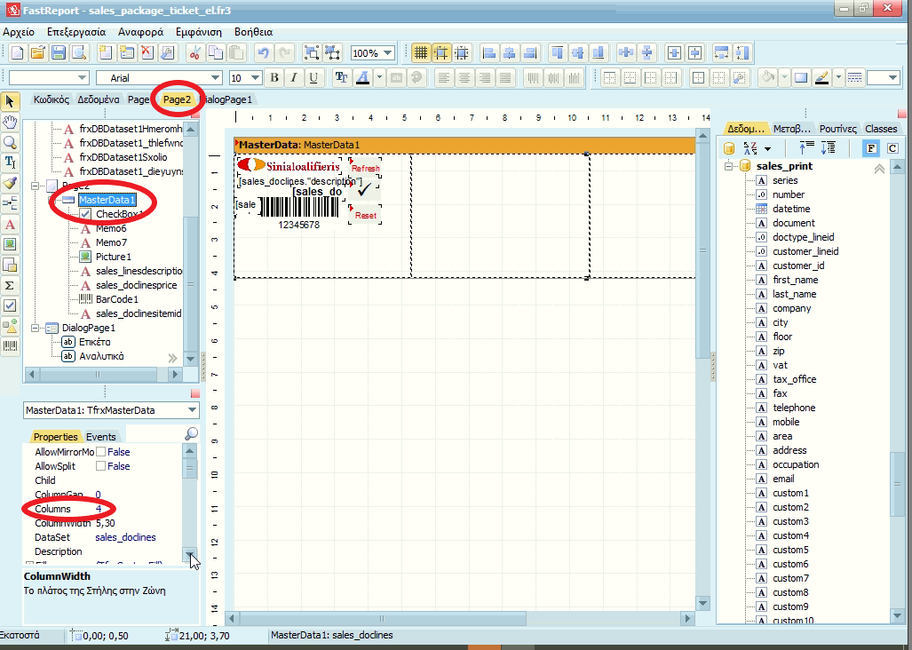
Task: Space selected objects equally horizontally
Action: tap(626, 53)
